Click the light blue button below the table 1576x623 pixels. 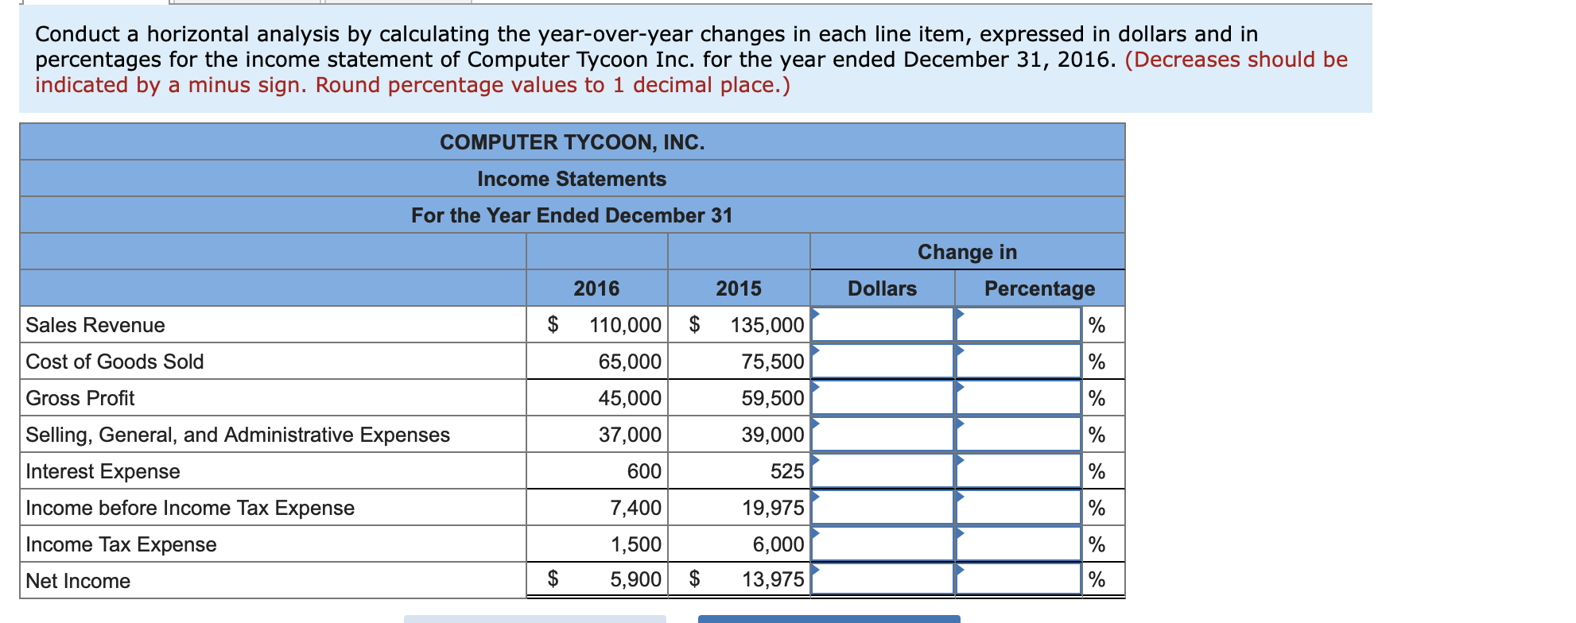click(534, 619)
